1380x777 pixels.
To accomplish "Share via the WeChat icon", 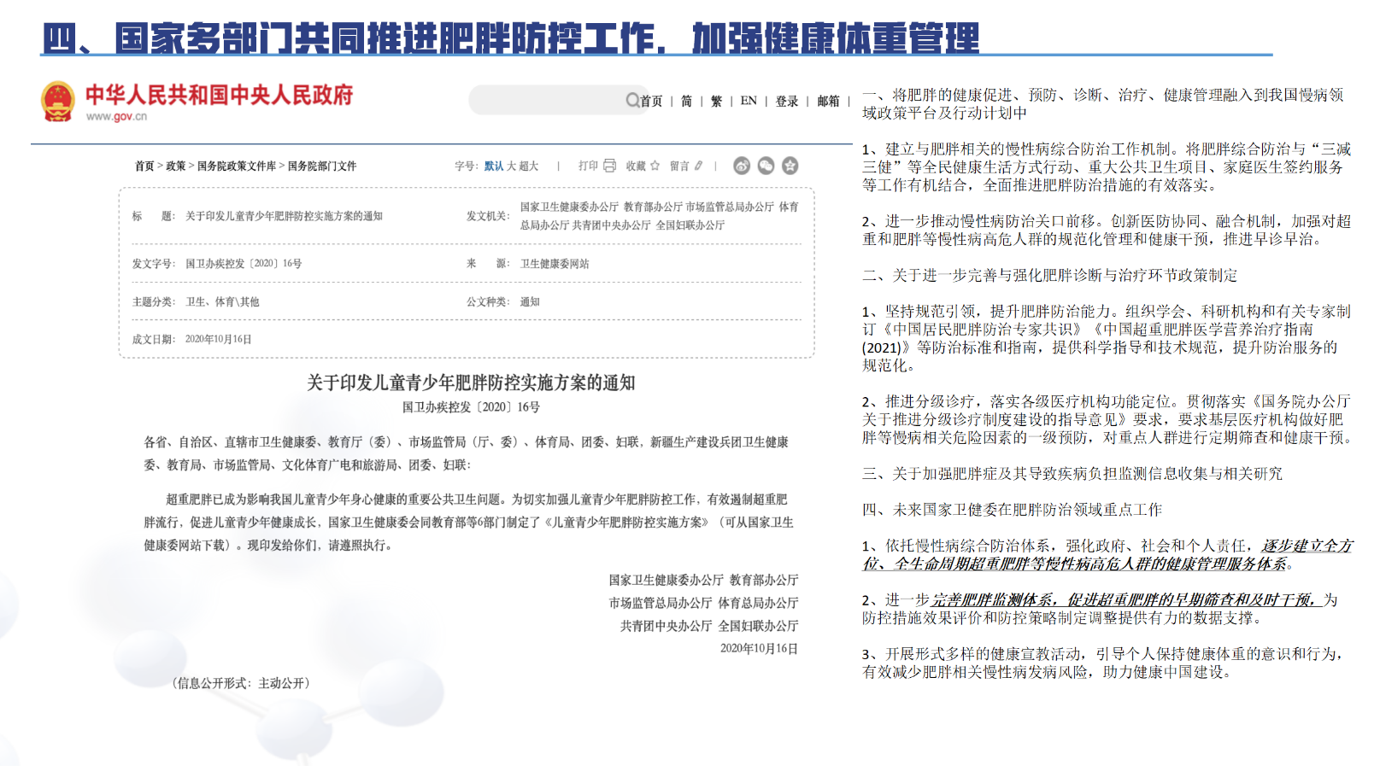I will 766,166.
